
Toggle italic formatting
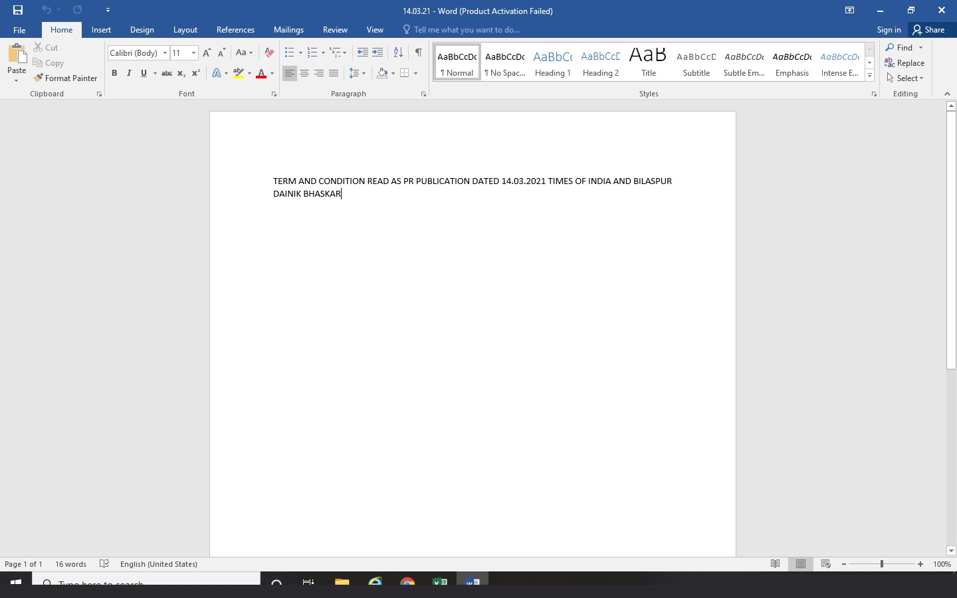coord(129,73)
